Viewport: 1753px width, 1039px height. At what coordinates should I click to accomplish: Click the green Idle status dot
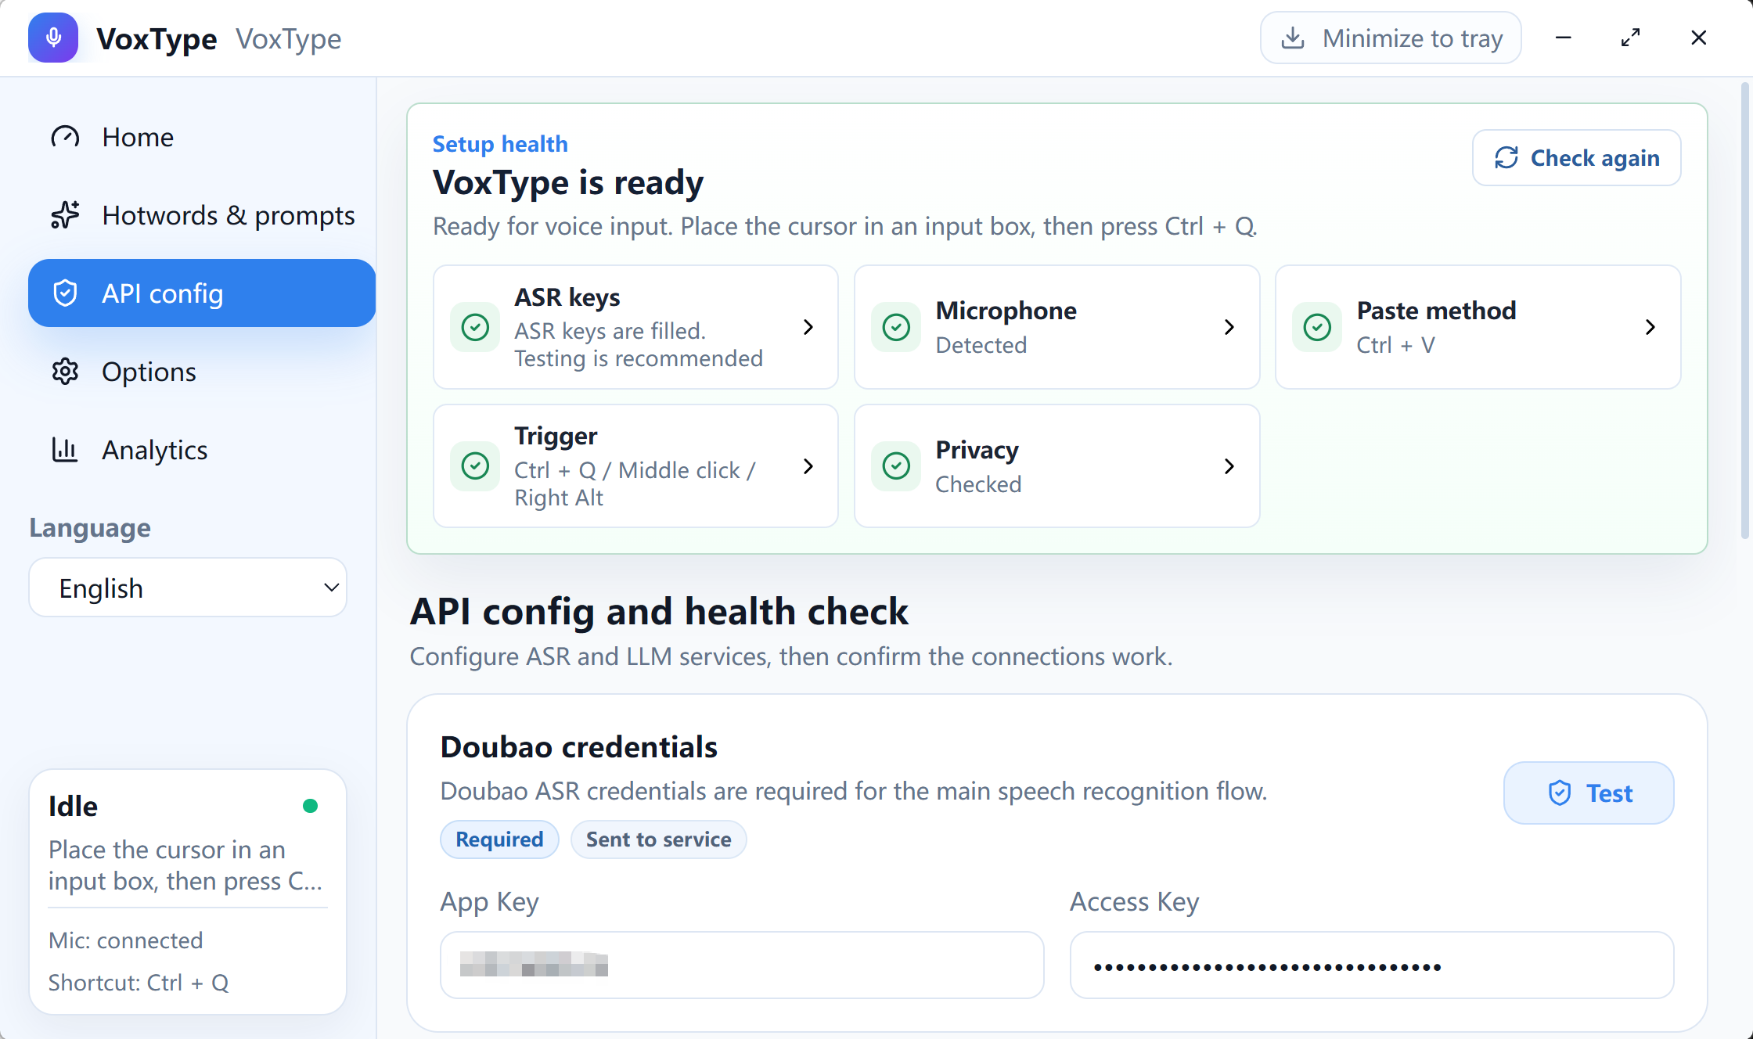pyautogui.click(x=310, y=806)
